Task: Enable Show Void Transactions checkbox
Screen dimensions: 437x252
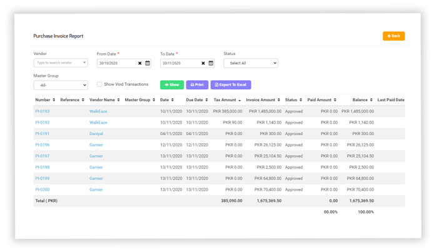Action: pyautogui.click(x=99, y=84)
